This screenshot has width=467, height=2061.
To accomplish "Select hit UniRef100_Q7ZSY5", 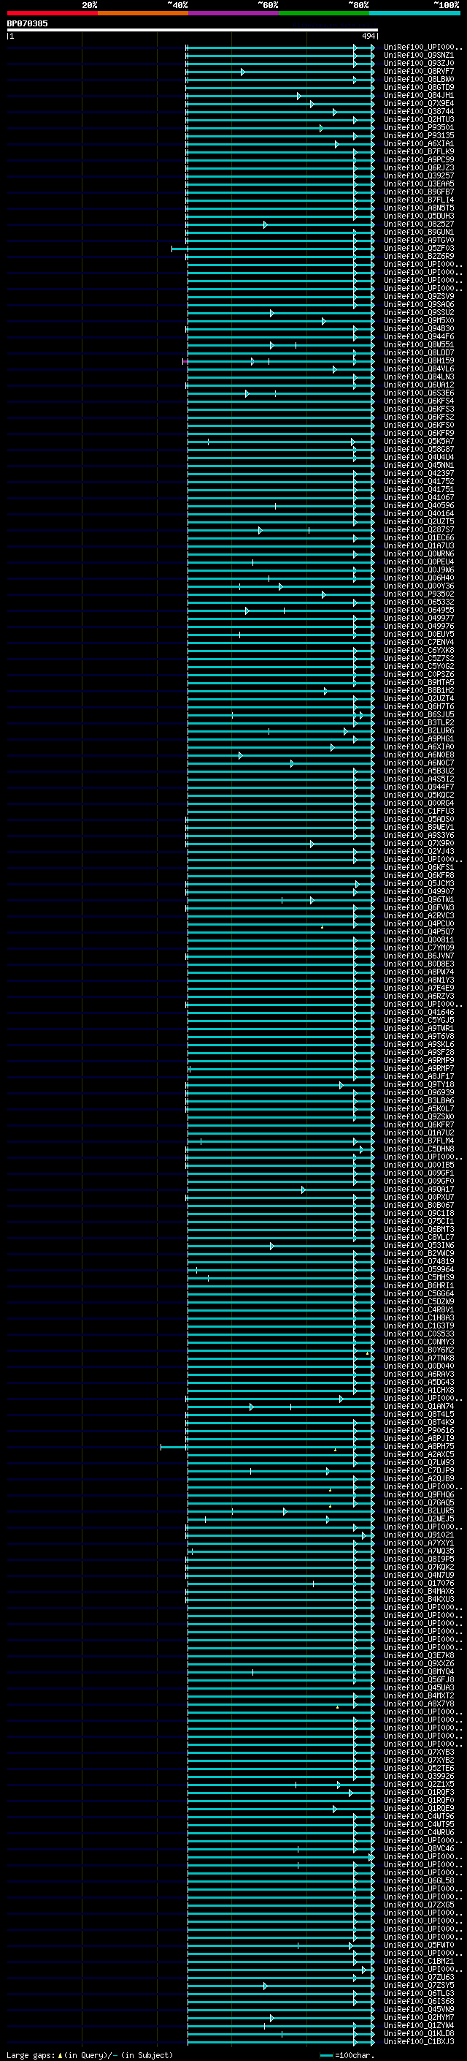I will point(419,1985).
